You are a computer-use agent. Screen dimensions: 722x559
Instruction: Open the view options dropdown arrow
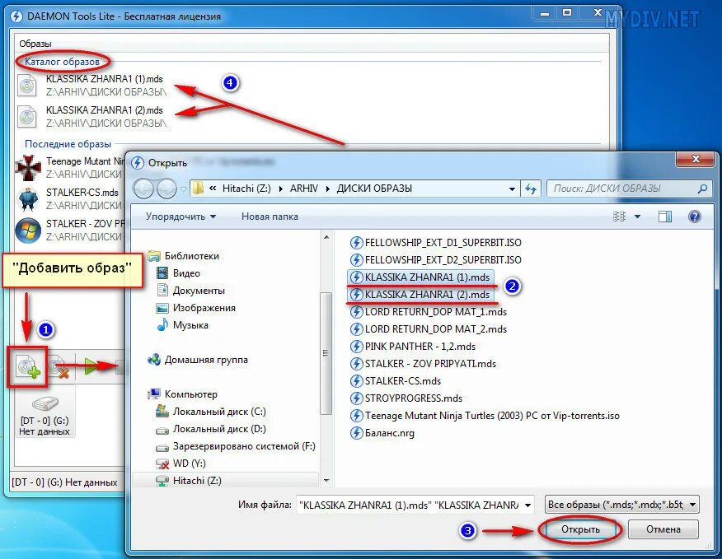click(637, 217)
